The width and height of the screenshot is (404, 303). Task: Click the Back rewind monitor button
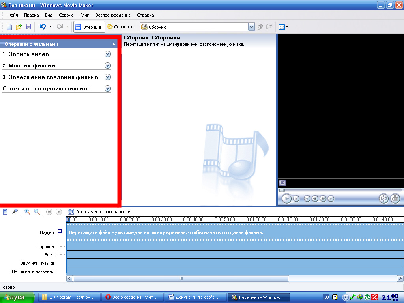(307, 199)
